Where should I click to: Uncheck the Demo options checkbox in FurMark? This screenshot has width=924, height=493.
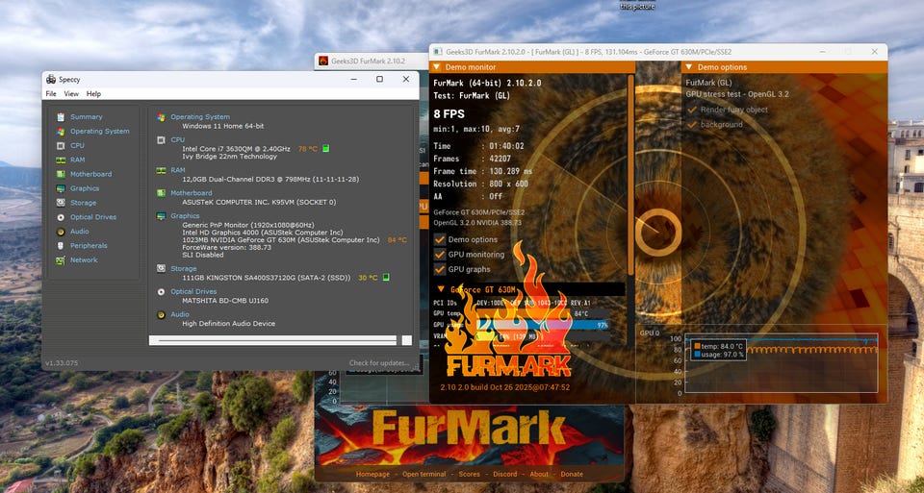coord(440,239)
